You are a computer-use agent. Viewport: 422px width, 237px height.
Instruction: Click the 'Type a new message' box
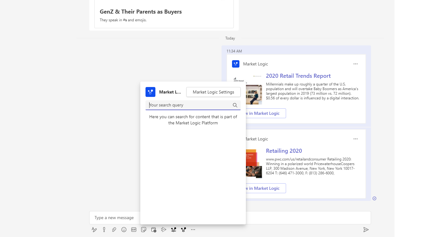pyautogui.click(x=114, y=218)
